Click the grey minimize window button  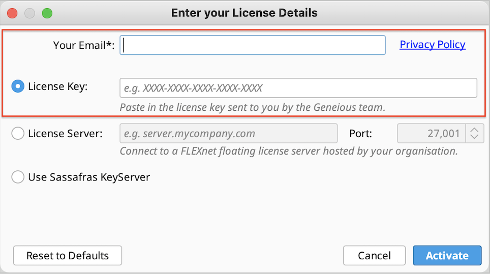(29, 13)
